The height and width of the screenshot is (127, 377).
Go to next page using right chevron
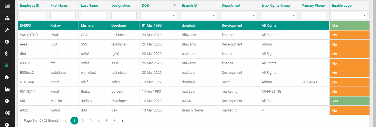[122, 121]
